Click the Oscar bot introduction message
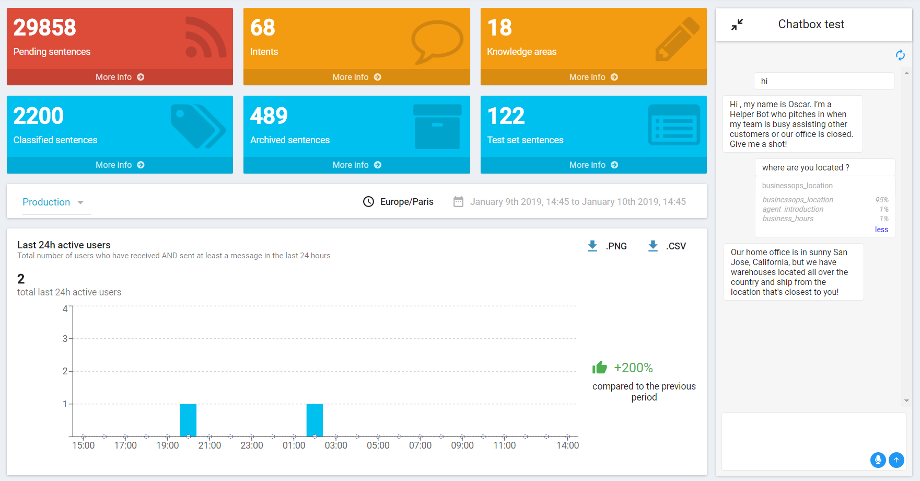Screen dimensions: 920x481 point(793,124)
